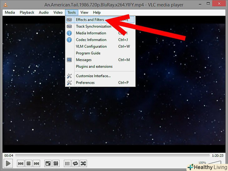Choose Track Synchronization entry
Image resolution: width=228 pixels, height=171 pixels.
[100, 26]
